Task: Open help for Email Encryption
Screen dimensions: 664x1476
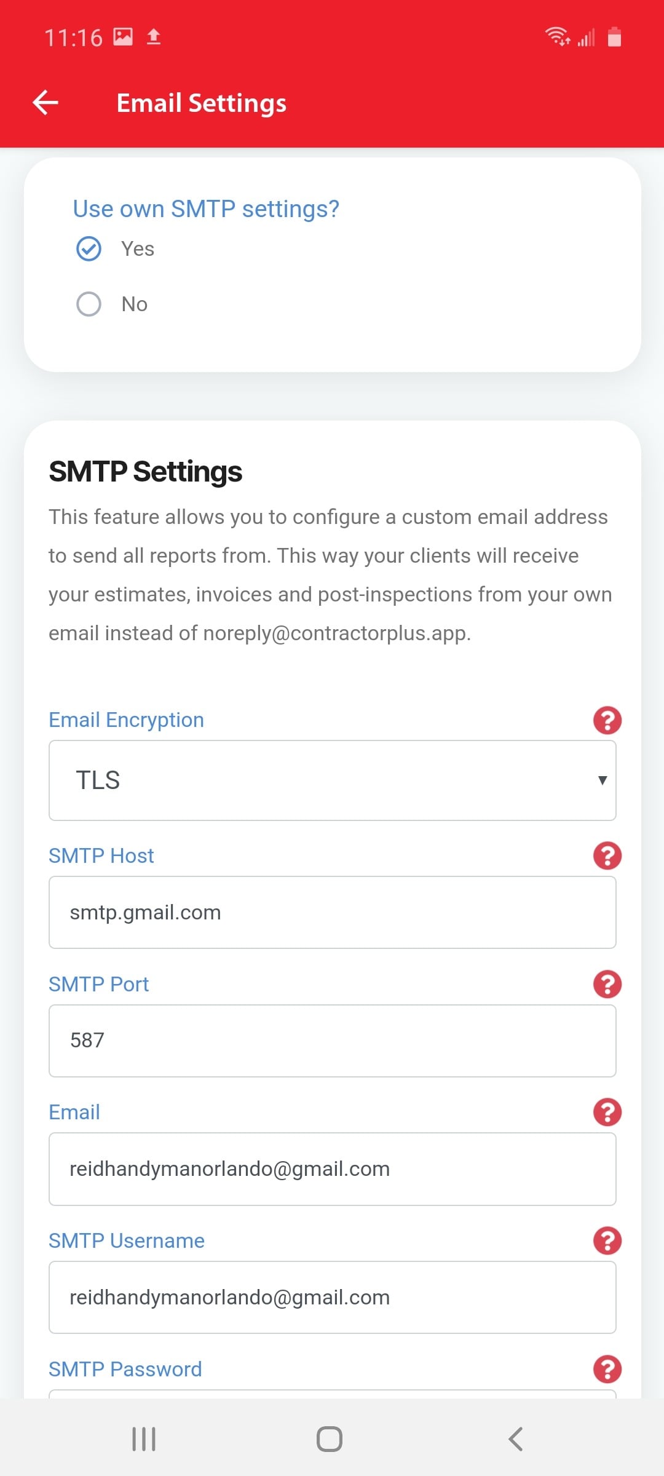Action: pyautogui.click(x=607, y=720)
